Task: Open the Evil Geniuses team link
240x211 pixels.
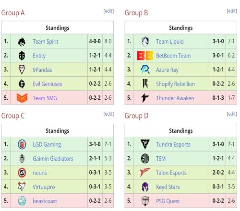Action: (x=48, y=84)
